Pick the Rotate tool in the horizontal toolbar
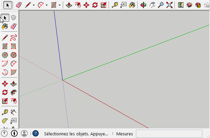 point(95,5)
